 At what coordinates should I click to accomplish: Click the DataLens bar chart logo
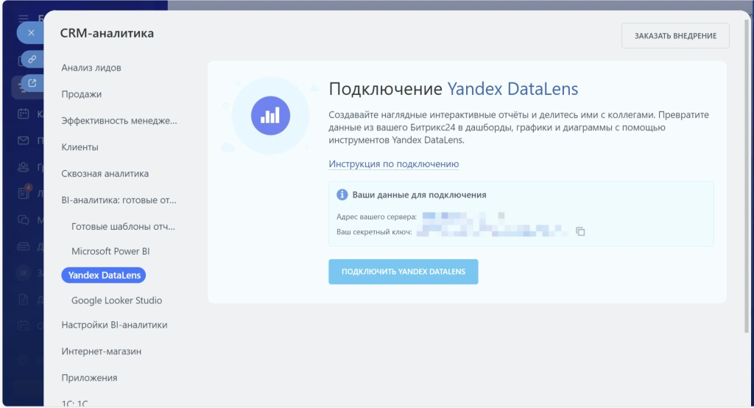(x=270, y=116)
